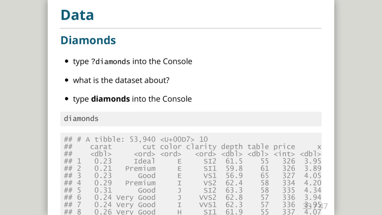Click the 'Ideal' cut value in row 1
The image size is (382, 215).
tap(144, 161)
